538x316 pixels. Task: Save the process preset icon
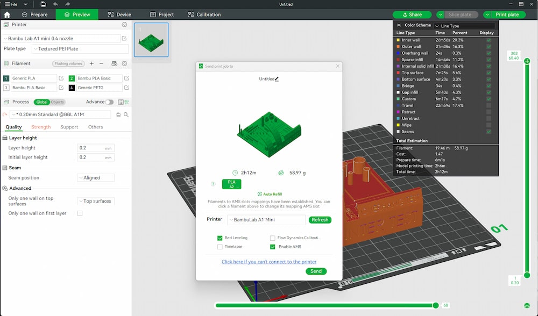point(118,114)
